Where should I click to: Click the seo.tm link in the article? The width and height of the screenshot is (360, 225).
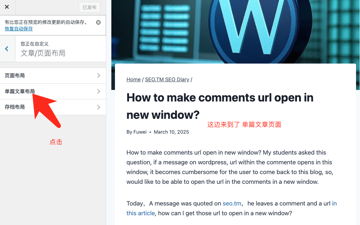[232, 203]
